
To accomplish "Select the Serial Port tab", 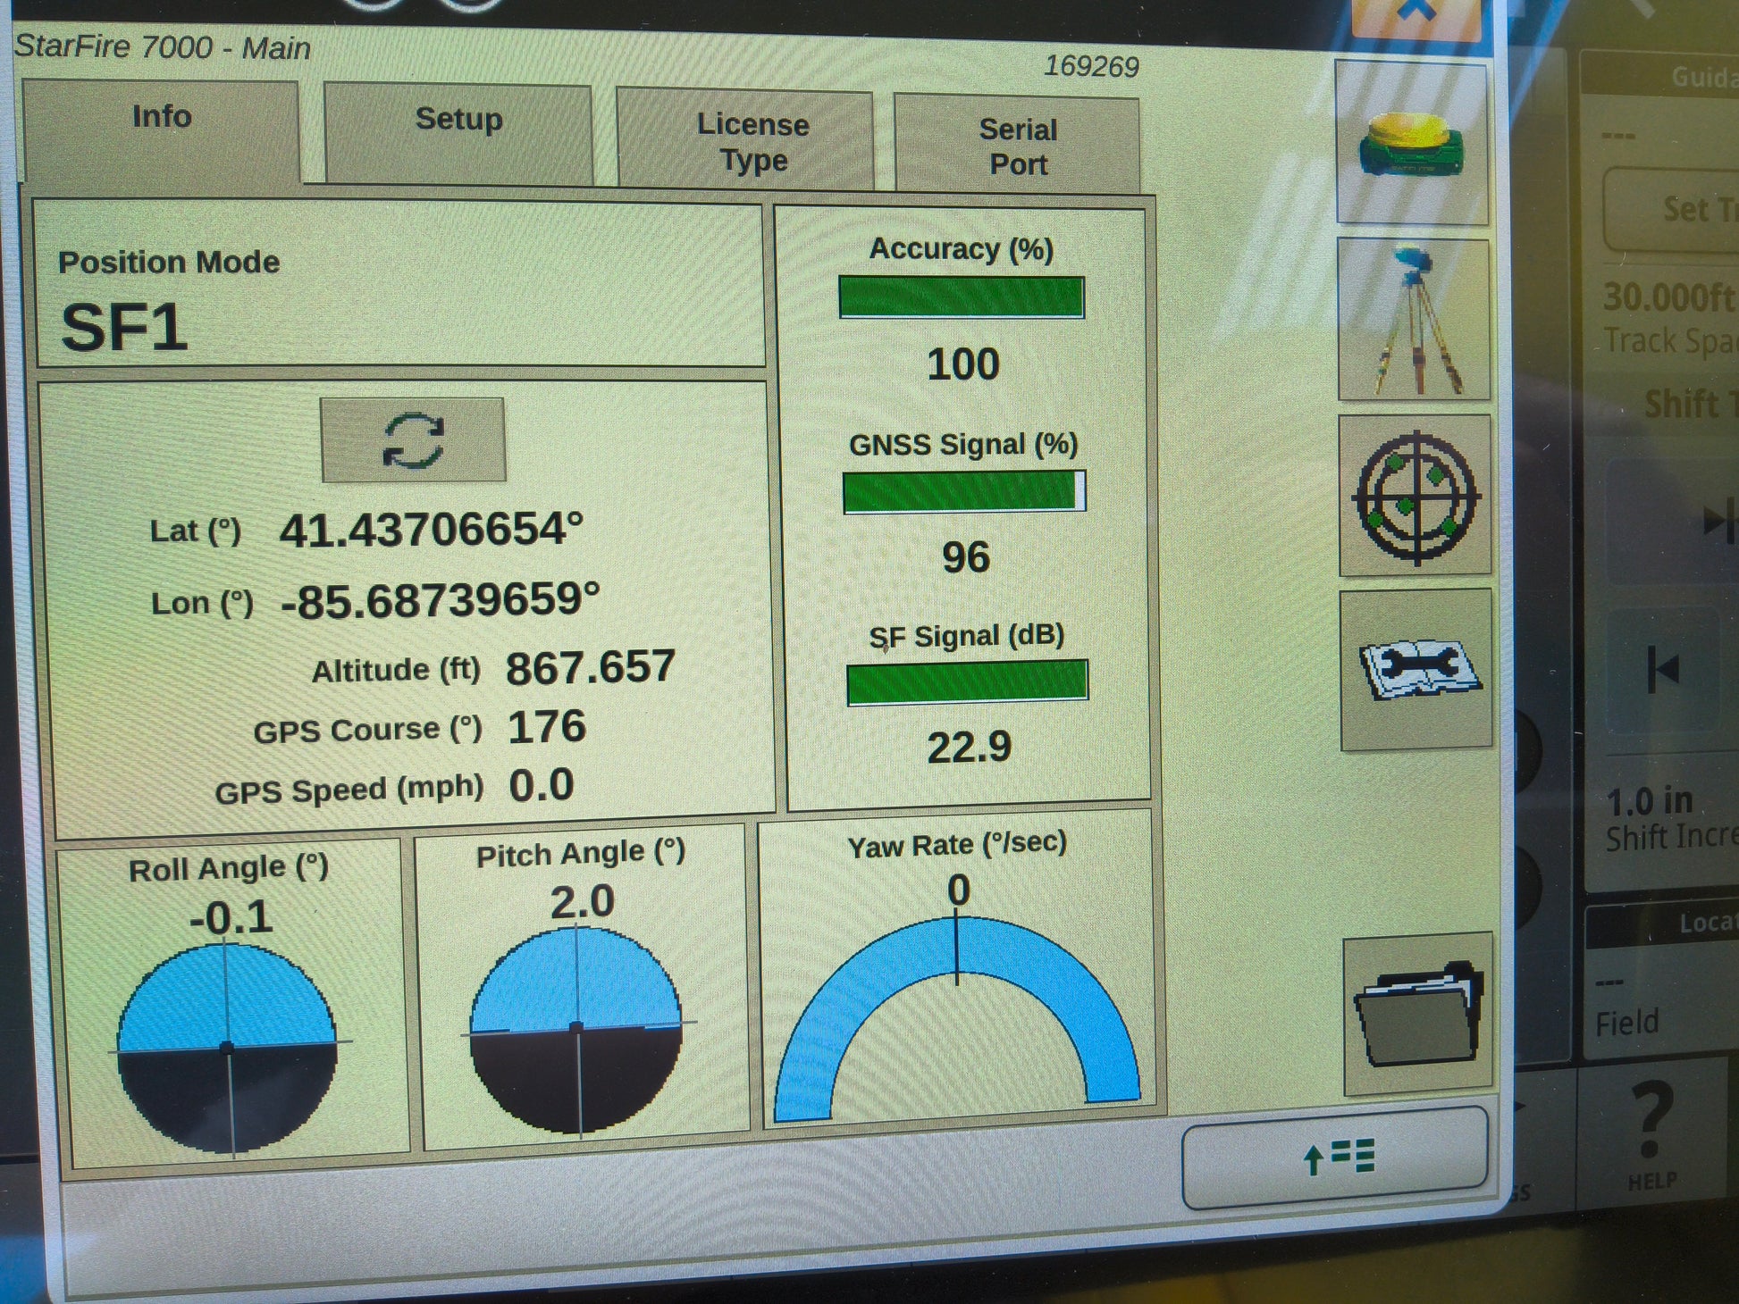I will 1017,146.
